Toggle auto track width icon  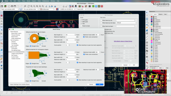pyautogui.click(x=21, y=9)
